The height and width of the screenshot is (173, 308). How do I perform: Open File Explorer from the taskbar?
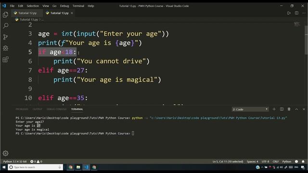click(78, 167)
